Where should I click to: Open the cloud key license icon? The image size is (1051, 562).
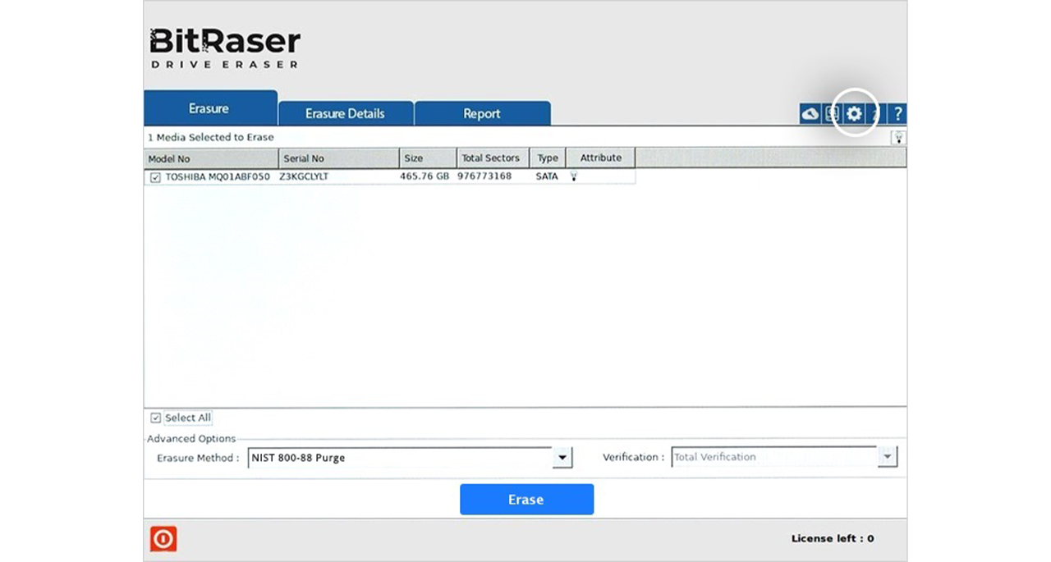click(810, 114)
